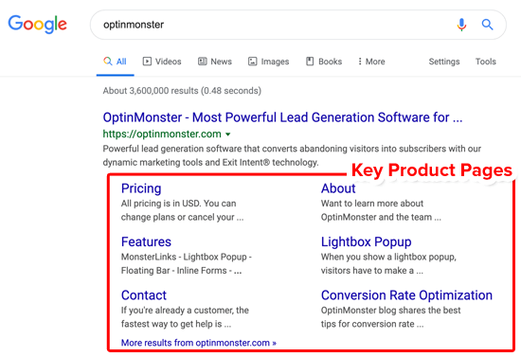This screenshot has height=357, width=521.
Task: Click the https://optinmonster.com green URL
Action: click(162, 134)
